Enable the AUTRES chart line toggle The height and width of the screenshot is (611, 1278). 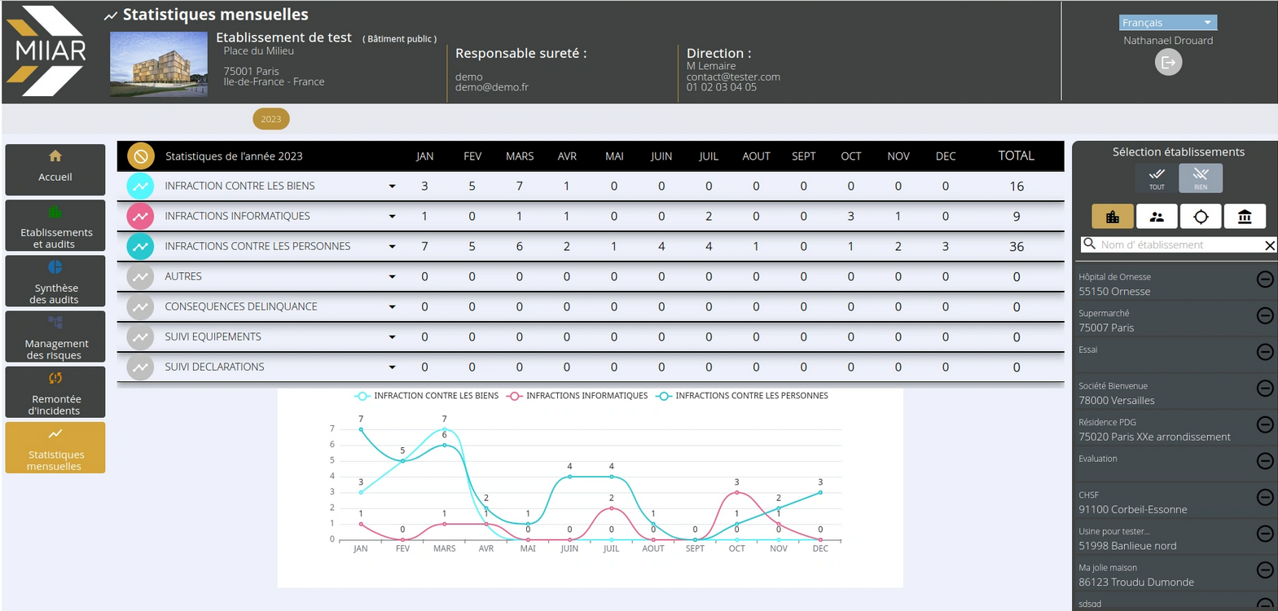point(141,277)
